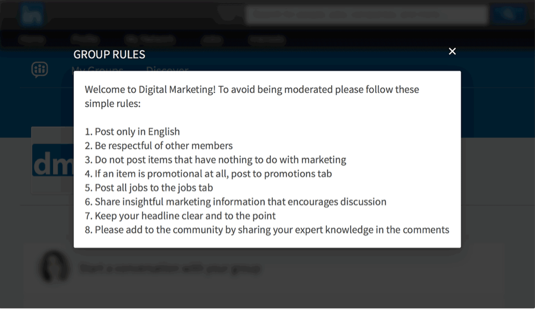
Task: Click the LinkedIn logo icon
Action: click(x=32, y=14)
